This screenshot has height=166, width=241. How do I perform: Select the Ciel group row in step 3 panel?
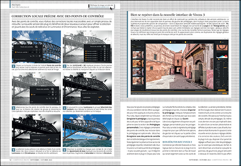click(44, 95)
